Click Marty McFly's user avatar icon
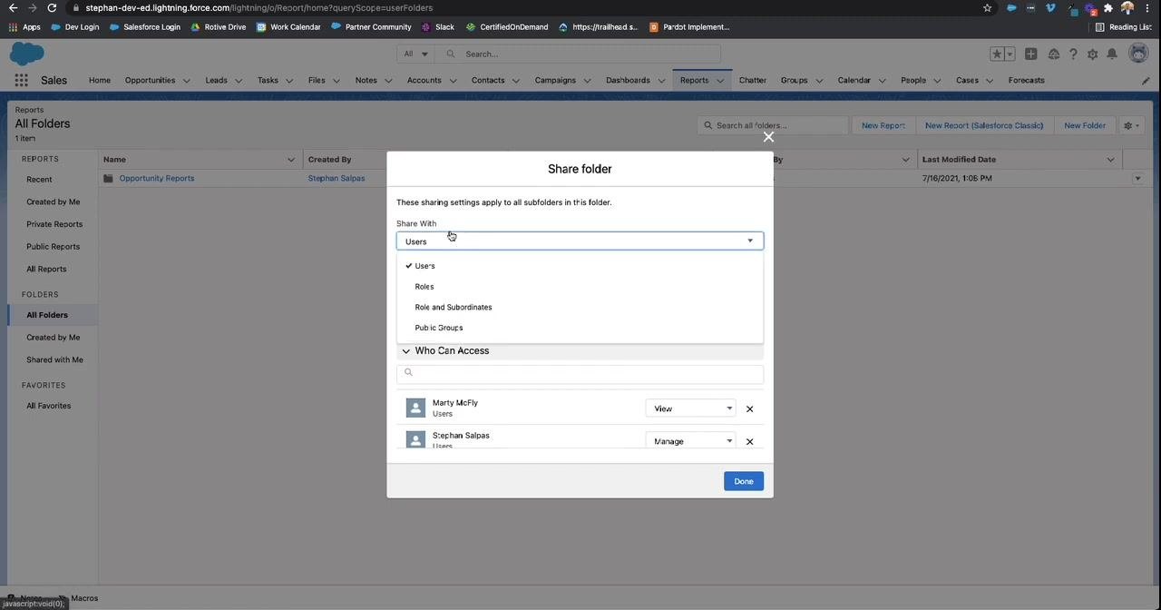The image size is (1161, 610). click(415, 408)
